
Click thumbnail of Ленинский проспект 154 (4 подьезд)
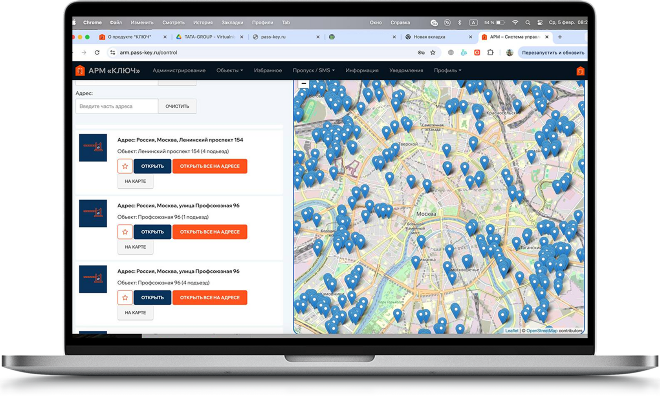click(93, 148)
